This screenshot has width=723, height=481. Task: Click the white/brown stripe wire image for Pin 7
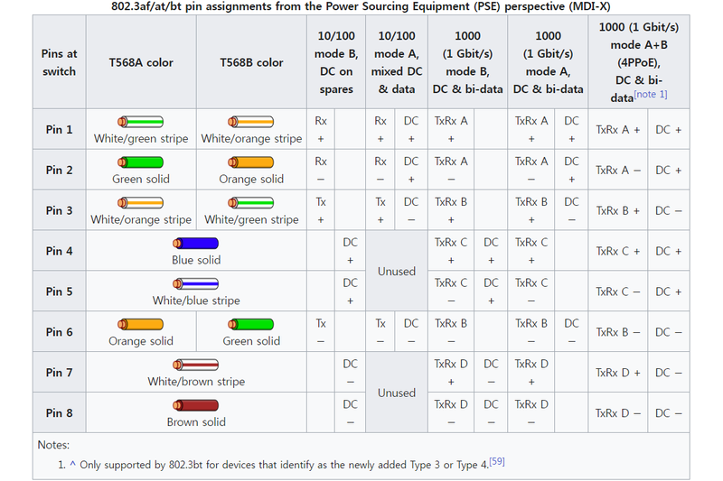coord(196,365)
